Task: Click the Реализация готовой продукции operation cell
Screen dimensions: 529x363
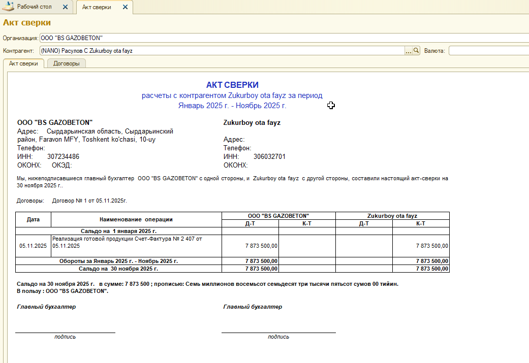Action: pos(136,246)
